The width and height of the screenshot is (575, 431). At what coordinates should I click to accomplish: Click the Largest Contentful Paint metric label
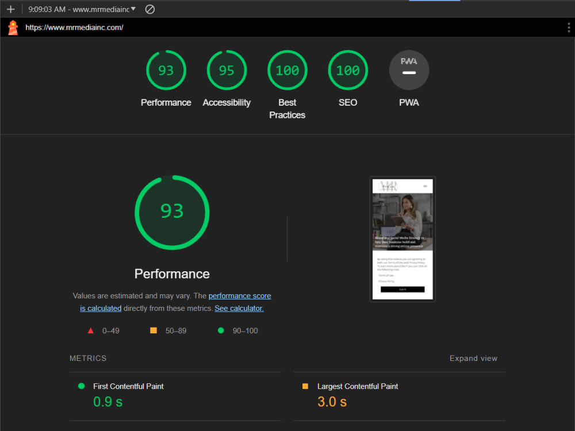[x=358, y=386]
